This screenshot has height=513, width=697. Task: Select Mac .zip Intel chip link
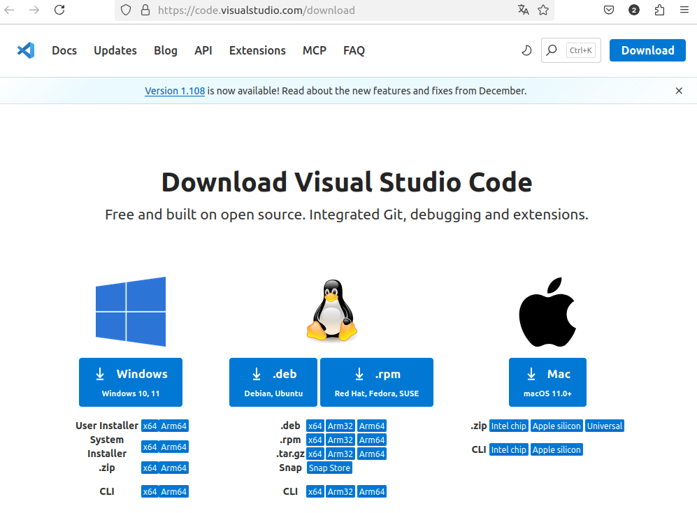point(508,426)
